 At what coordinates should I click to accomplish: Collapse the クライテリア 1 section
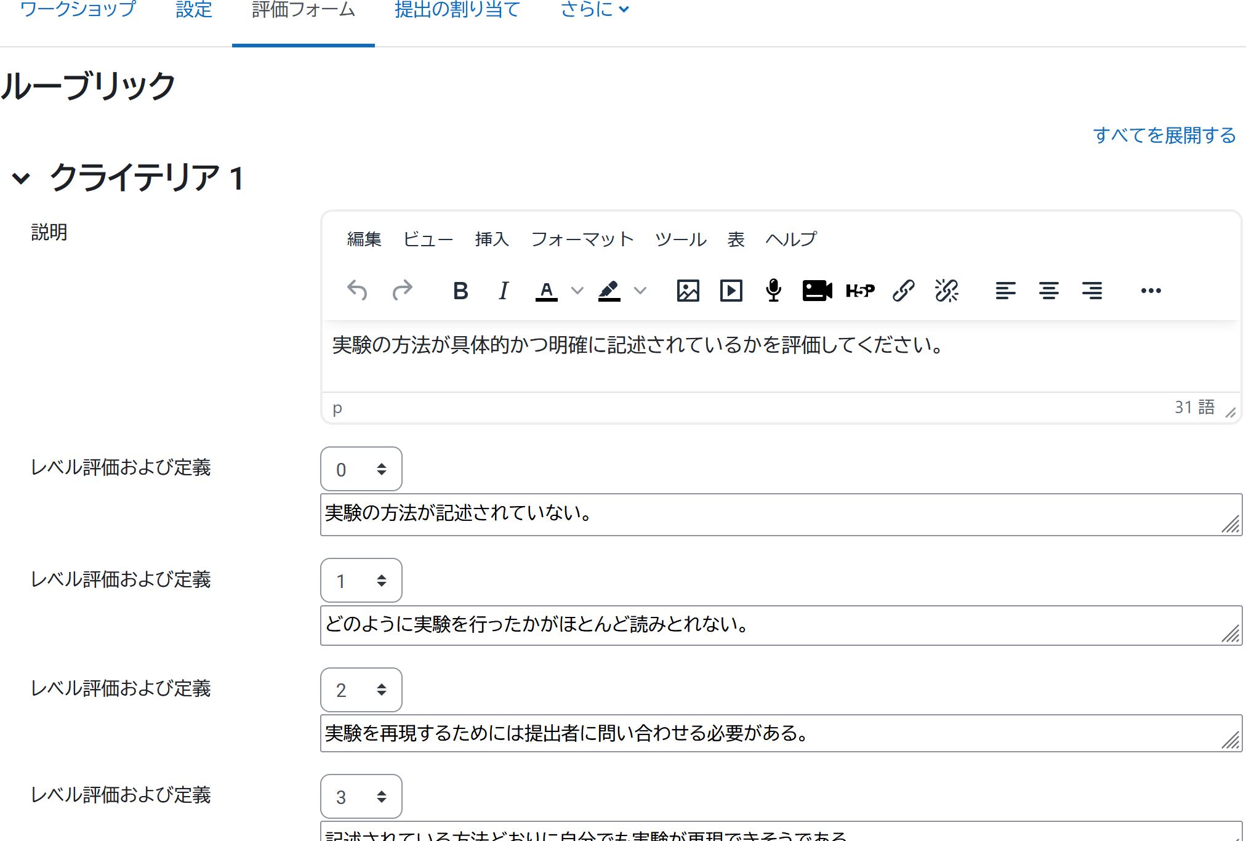[21, 179]
